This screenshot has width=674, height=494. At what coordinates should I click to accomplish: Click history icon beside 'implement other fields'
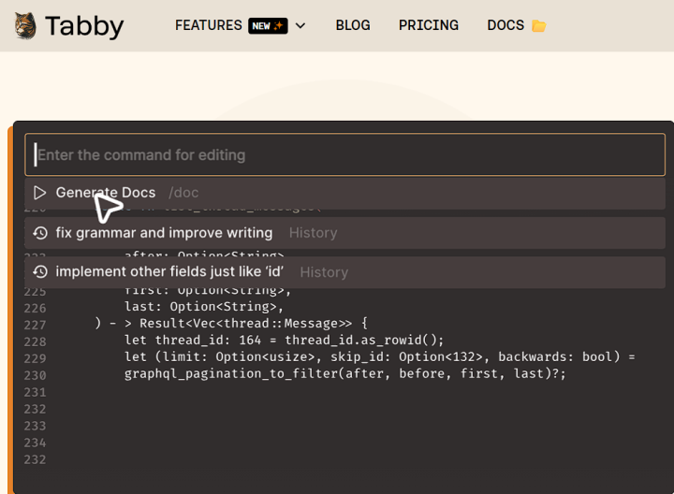39,272
